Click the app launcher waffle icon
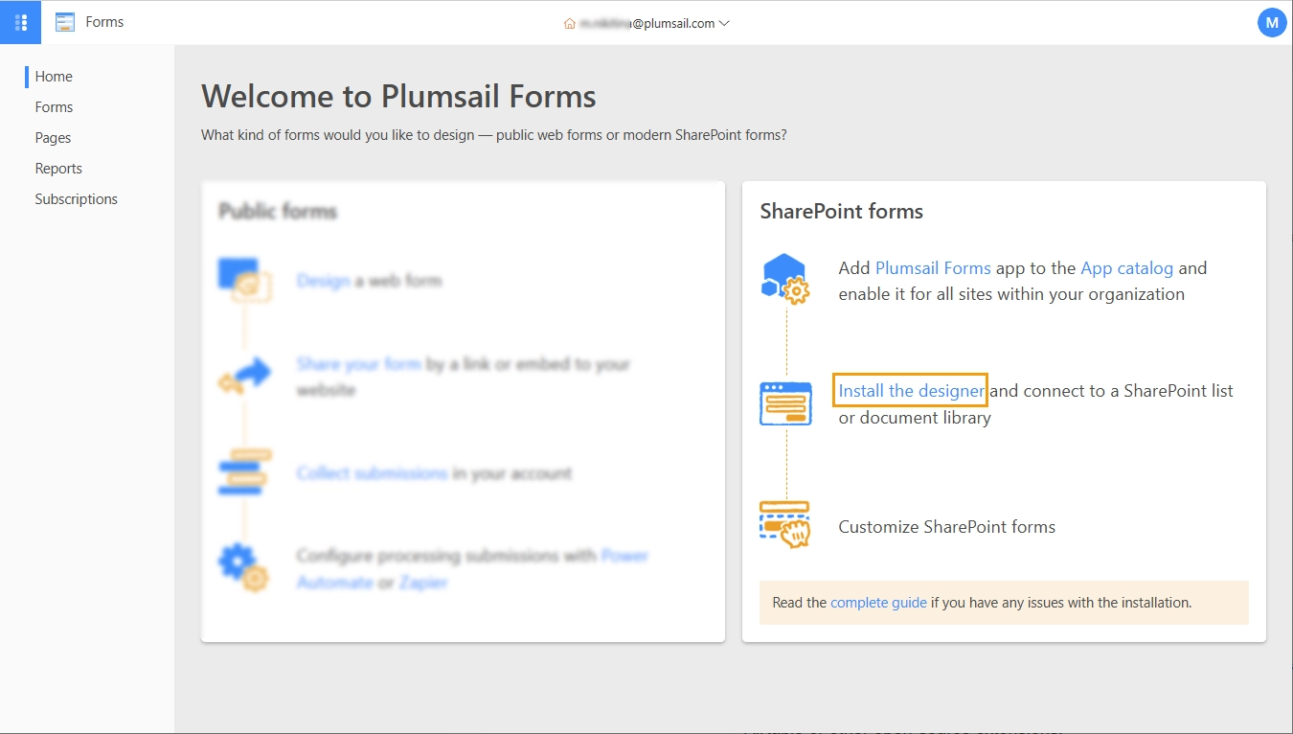Screen dimensions: 1293x734 point(20,21)
